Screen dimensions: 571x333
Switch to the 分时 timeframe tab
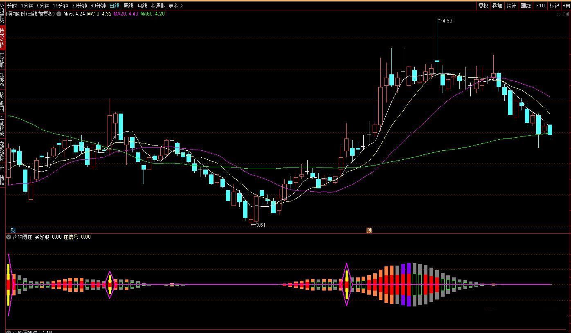(12, 6)
